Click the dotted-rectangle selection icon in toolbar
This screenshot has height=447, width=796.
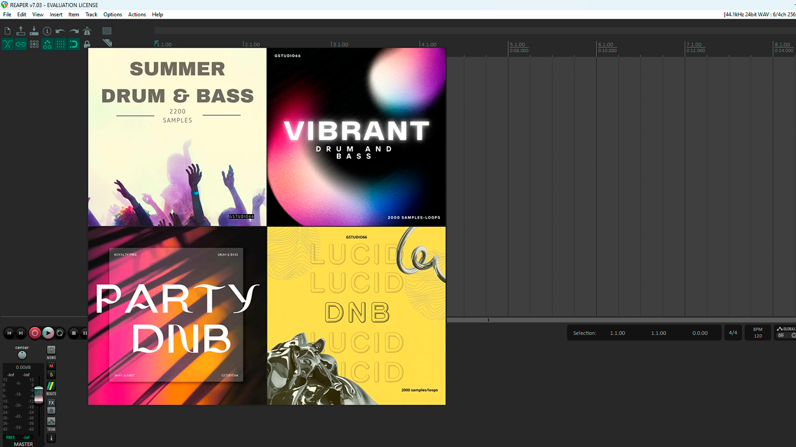[107, 31]
